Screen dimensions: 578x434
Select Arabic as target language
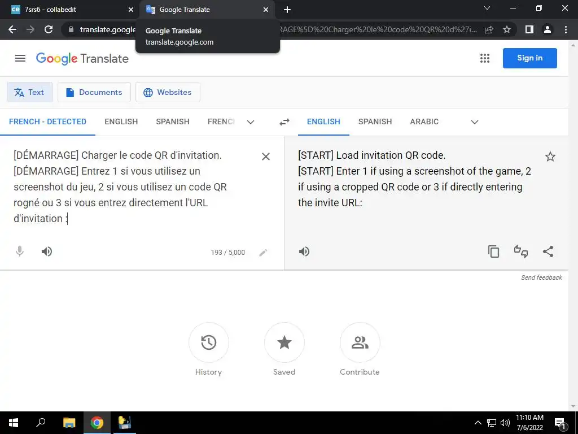click(x=424, y=122)
